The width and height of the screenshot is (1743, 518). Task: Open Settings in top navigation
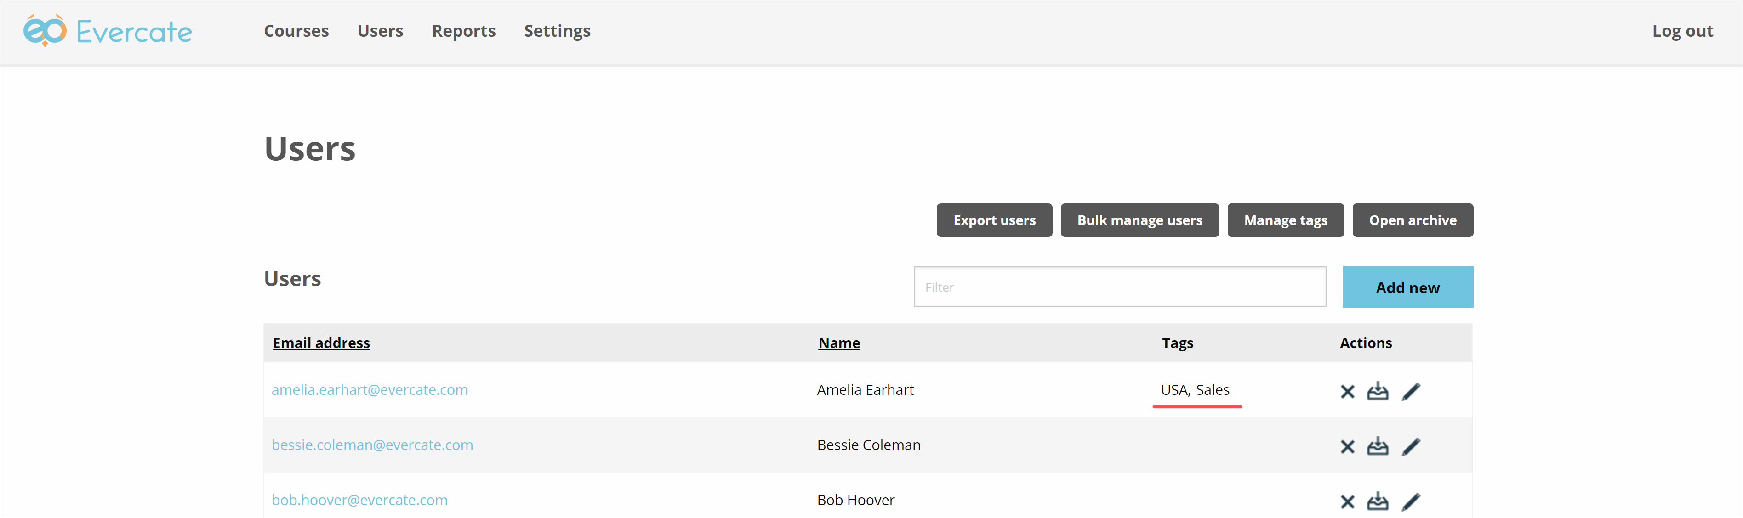coord(557,31)
